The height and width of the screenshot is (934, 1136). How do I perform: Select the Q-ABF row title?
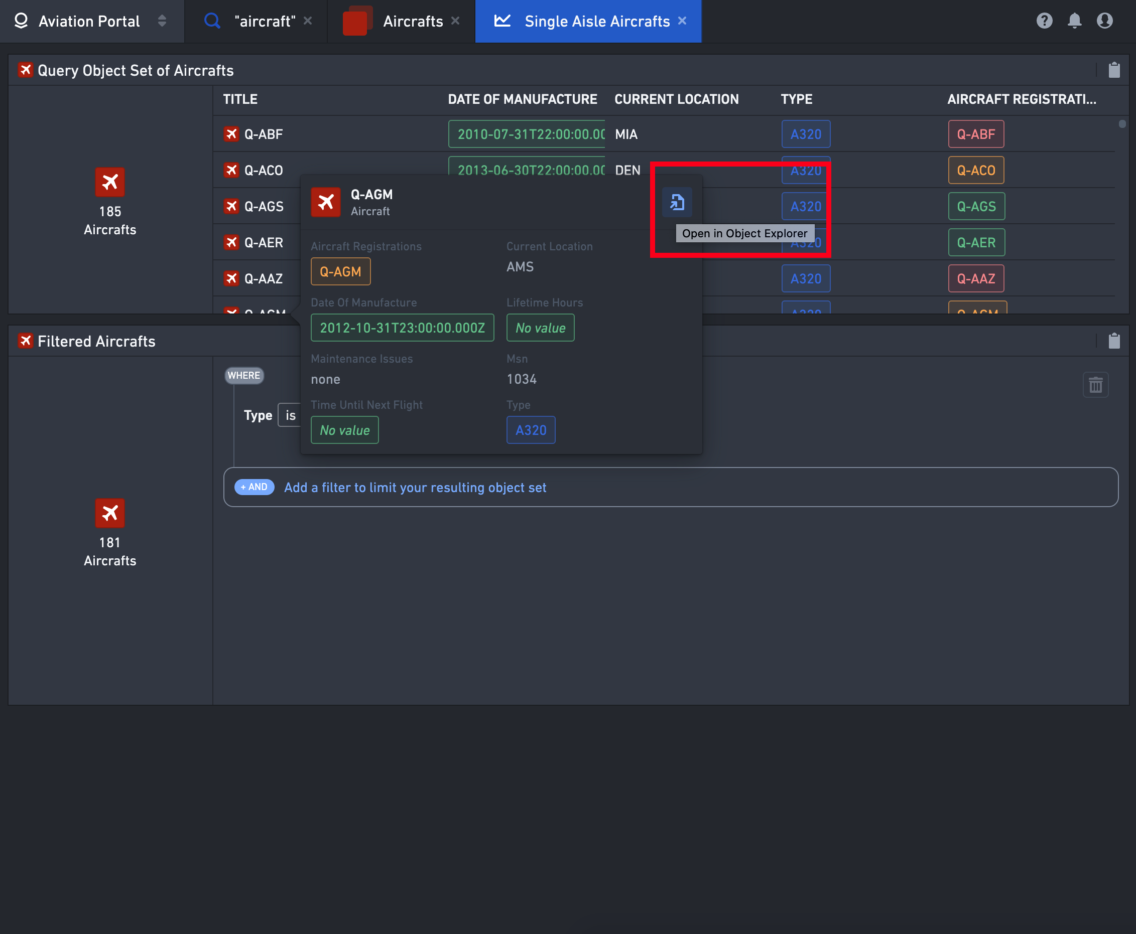[x=263, y=134]
